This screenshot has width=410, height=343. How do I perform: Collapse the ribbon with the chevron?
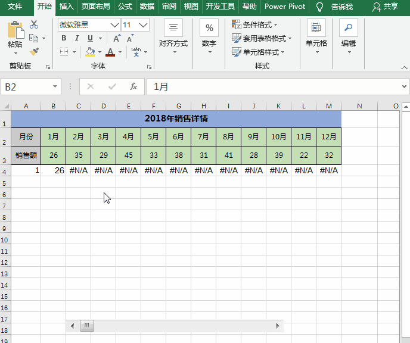(x=404, y=68)
